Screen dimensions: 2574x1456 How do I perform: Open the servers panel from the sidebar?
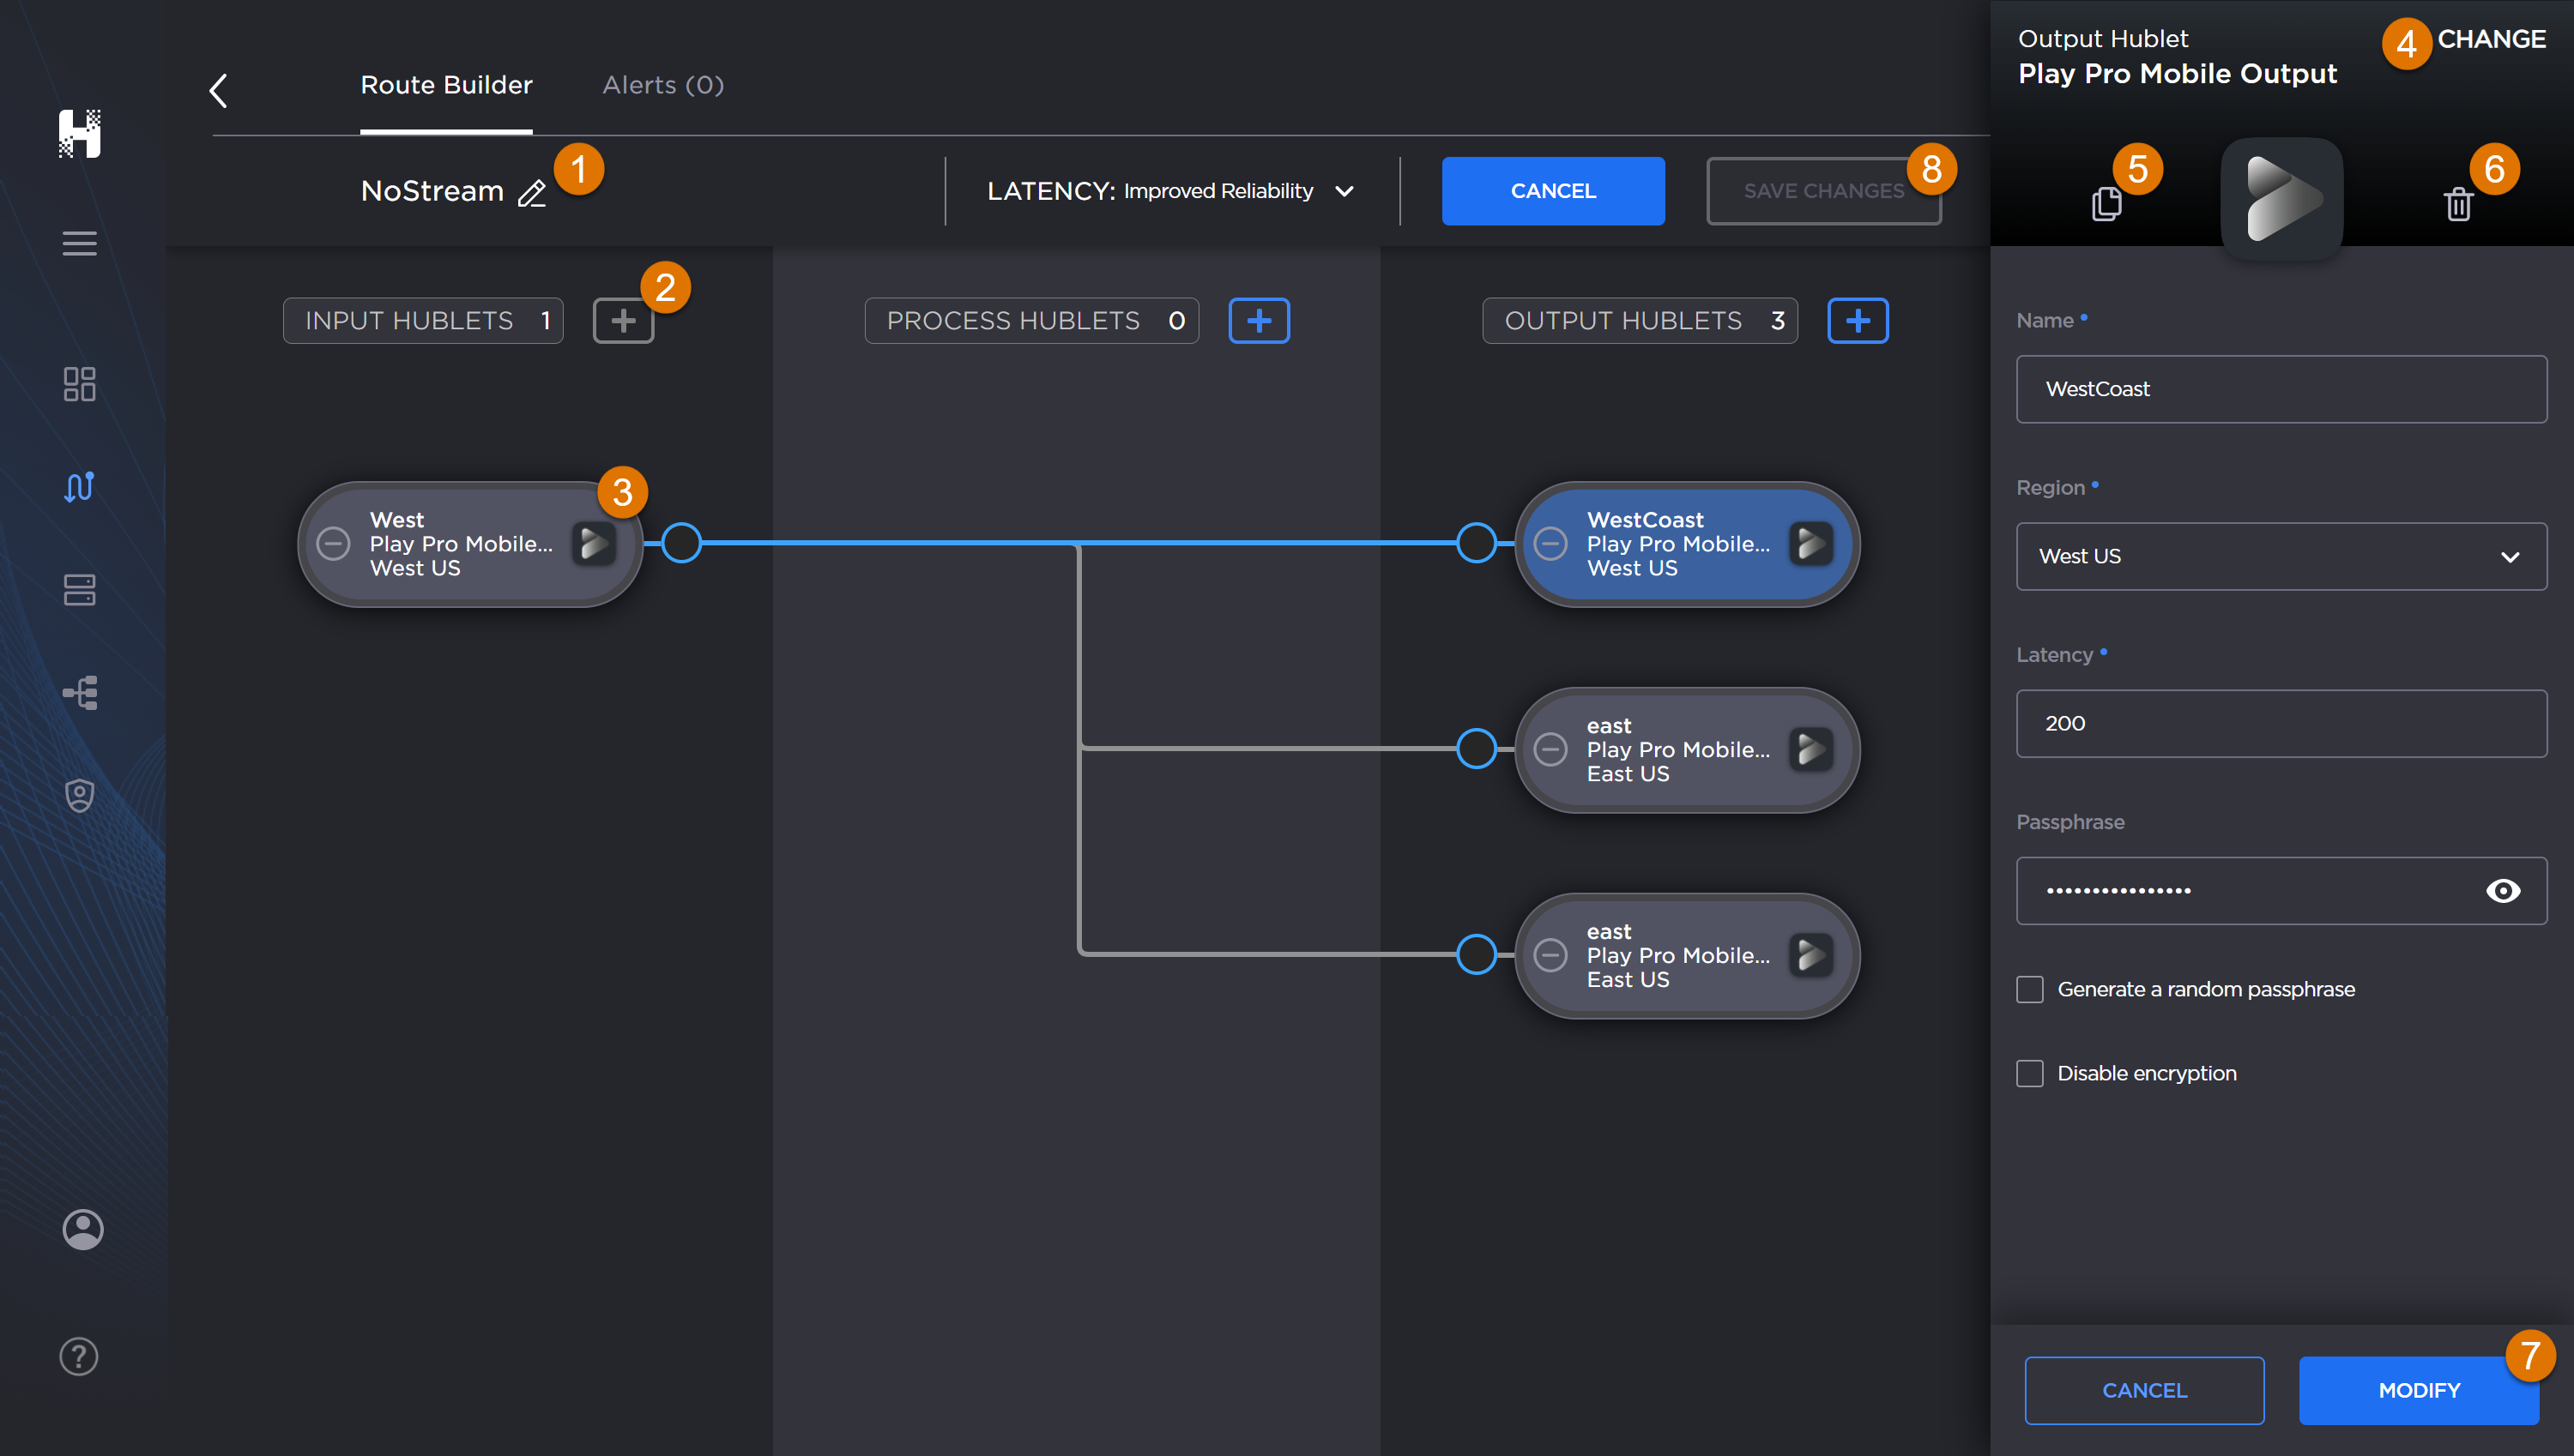click(x=80, y=590)
